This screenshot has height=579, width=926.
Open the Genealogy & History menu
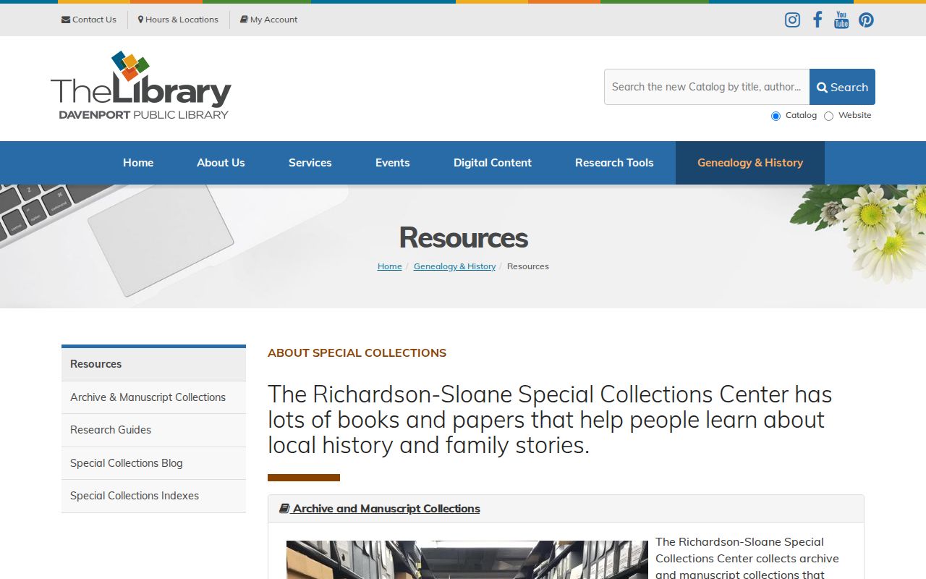point(750,163)
